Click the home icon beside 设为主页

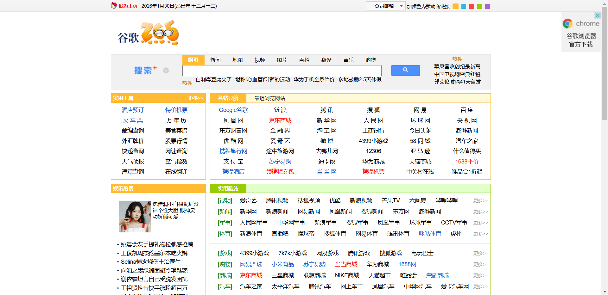coord(114,5)
